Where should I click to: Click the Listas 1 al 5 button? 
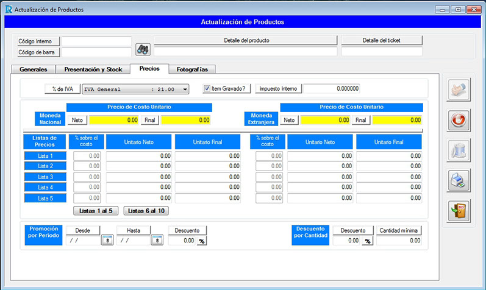(96, 211)
